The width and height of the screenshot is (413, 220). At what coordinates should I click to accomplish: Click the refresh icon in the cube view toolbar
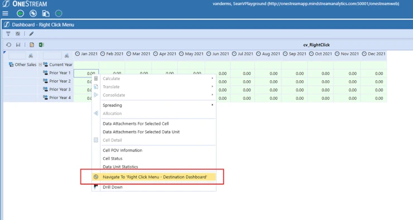click(9, 45)
